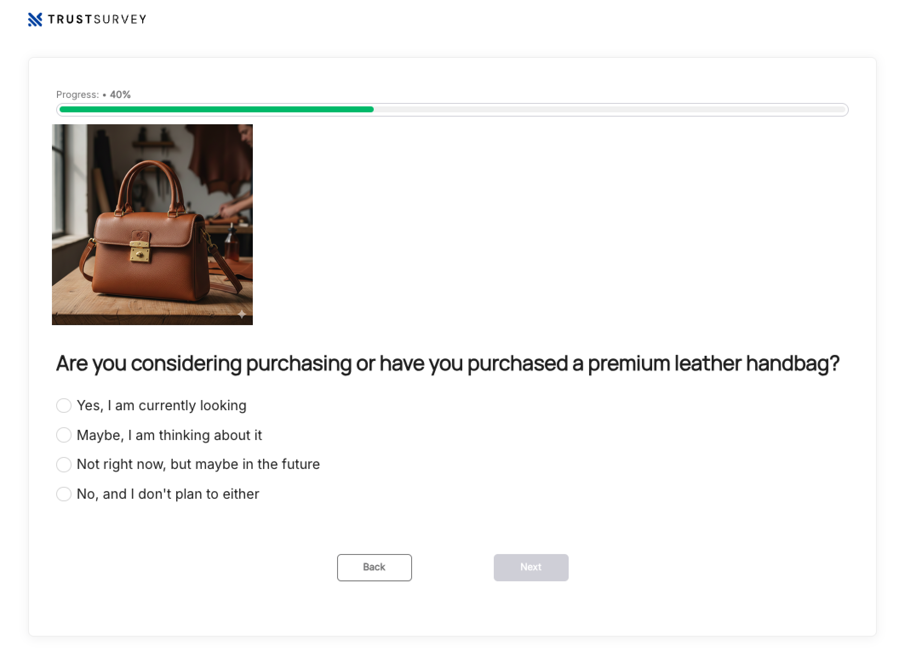
Task: Choose the "Maybe, I am thinking about it" radio
Action: [64, 435]
